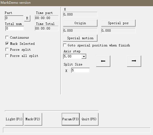Click the right arrow axis move button
153x135 pixels.
click(134, 61)
